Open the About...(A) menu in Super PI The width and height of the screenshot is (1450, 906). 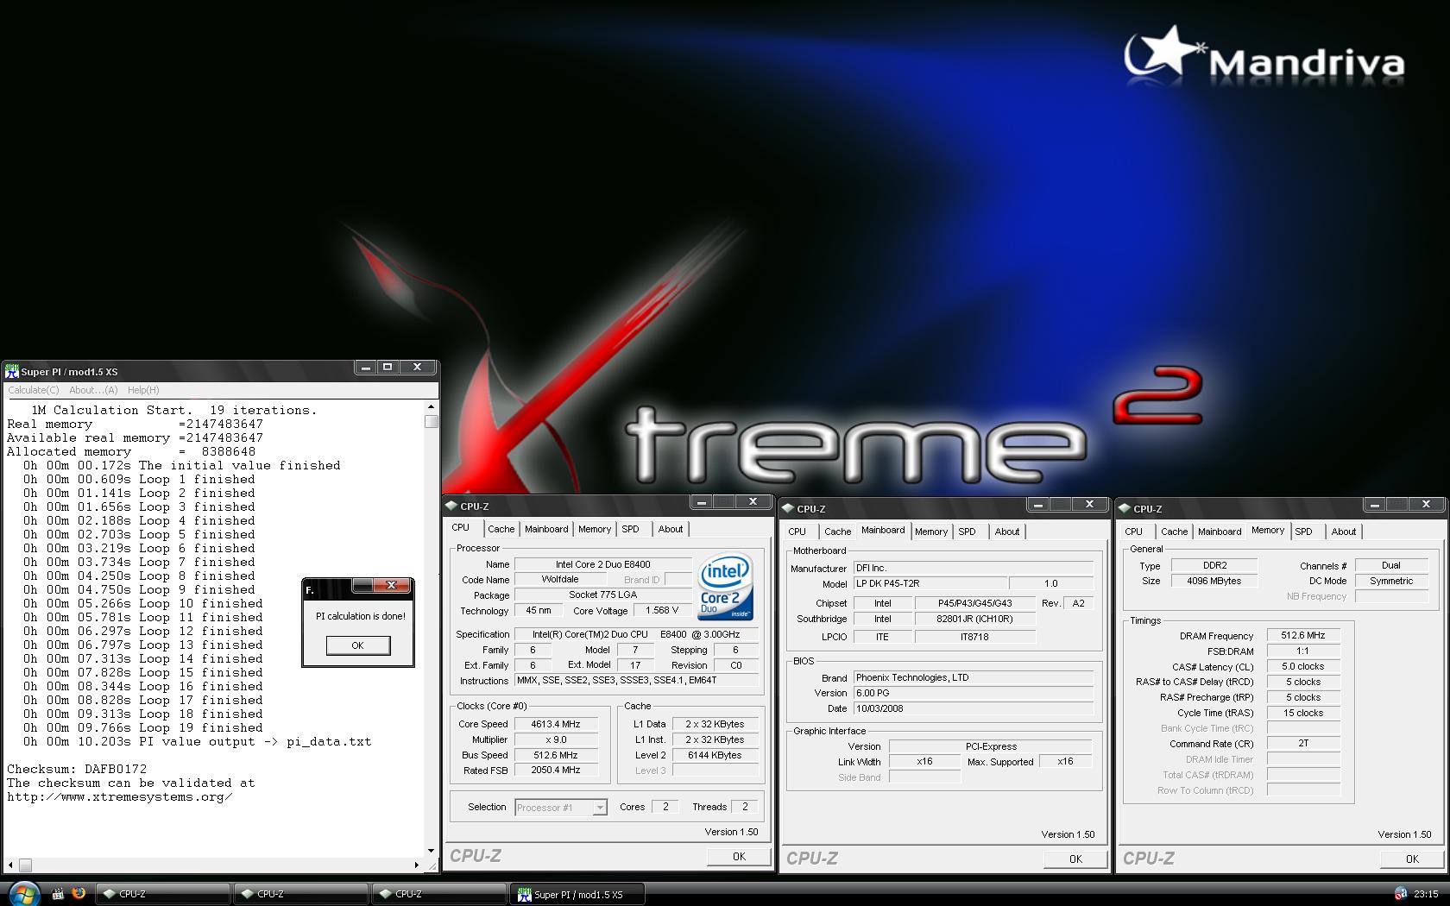[93, 390]
